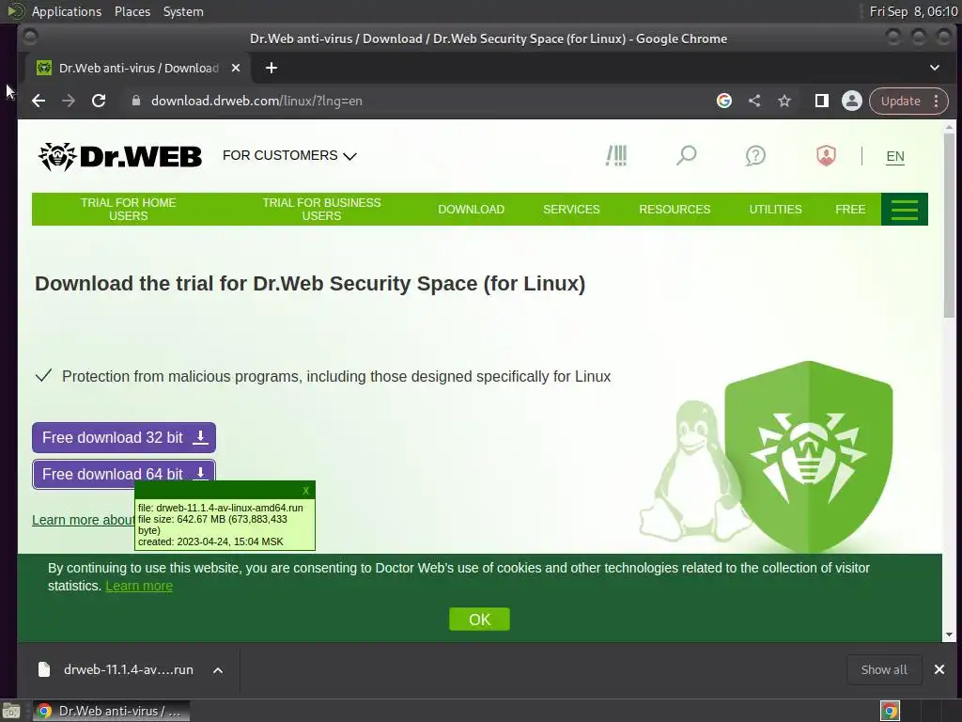
Task: Select the Dr.Web anti-virus / Download tab
Action: [137, 68]
